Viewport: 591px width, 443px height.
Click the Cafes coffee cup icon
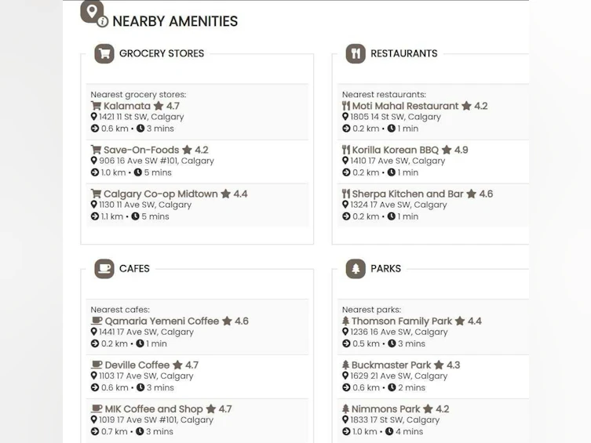click(x=104, y=269)
